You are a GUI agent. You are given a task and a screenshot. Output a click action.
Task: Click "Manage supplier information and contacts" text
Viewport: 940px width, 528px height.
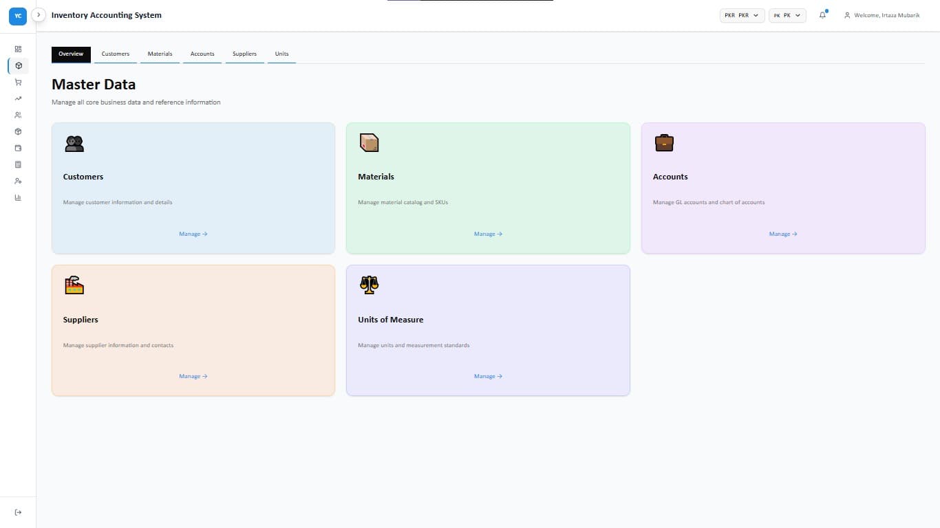[118, 345]
